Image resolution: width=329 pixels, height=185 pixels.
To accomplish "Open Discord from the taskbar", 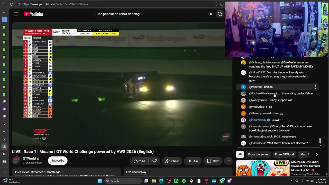I will click(229, 181).
